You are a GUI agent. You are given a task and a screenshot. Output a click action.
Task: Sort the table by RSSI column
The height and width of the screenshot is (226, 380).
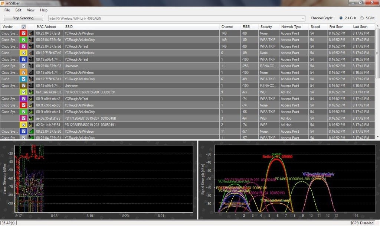point(246,27)
